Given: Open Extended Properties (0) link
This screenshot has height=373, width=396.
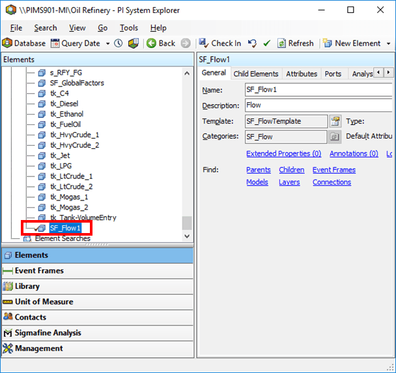Looking at the screenshot, I should [283, 154].
